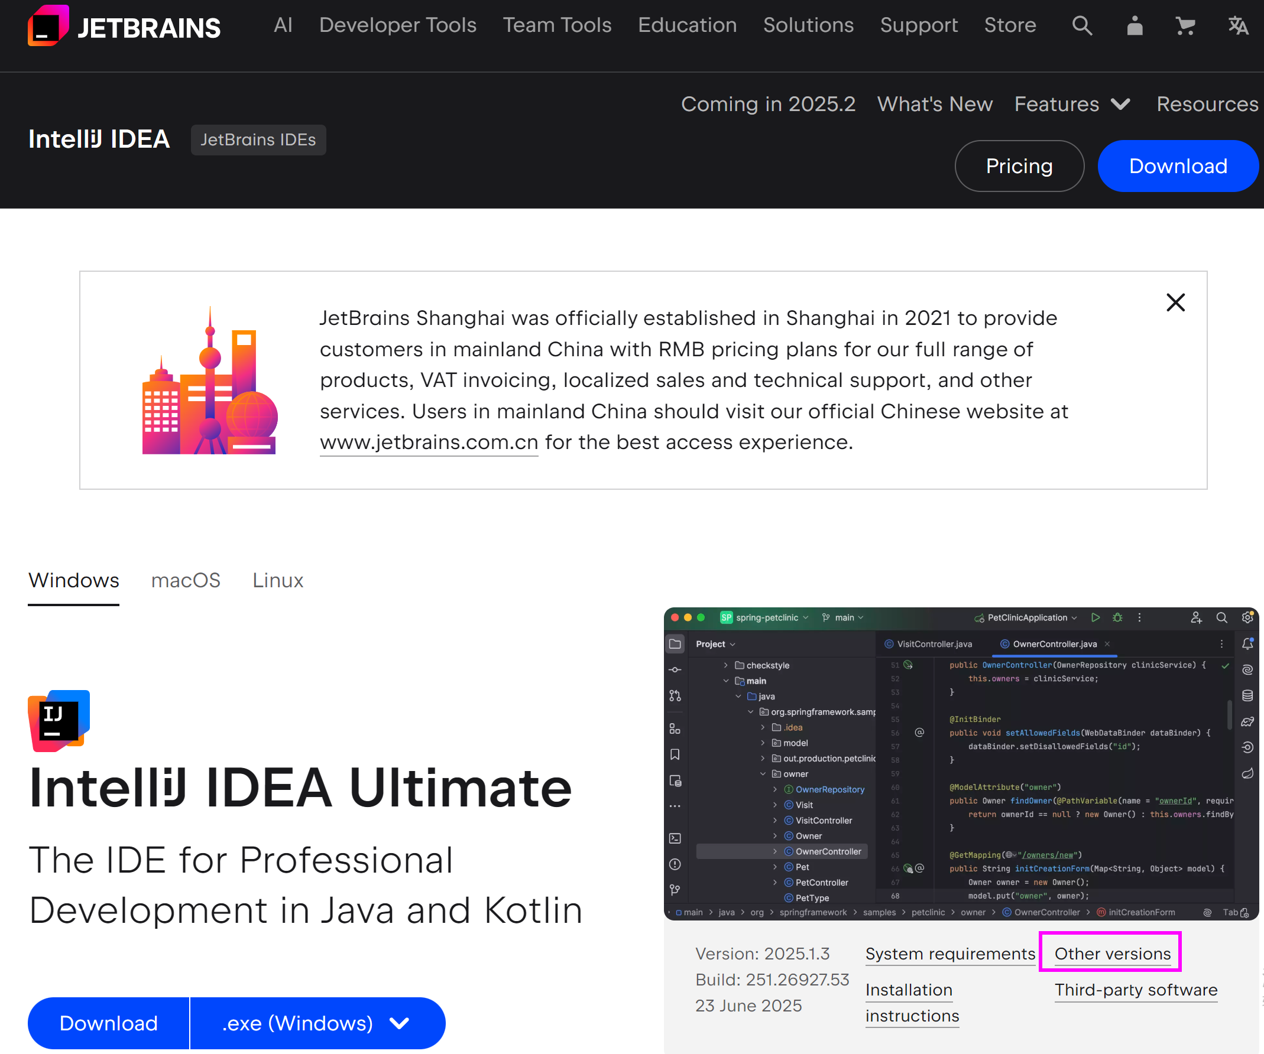Visit the www.jetbrains.com.cn link
Image resolution: width=1264 pixels, height=1054 pixels.
429,442
